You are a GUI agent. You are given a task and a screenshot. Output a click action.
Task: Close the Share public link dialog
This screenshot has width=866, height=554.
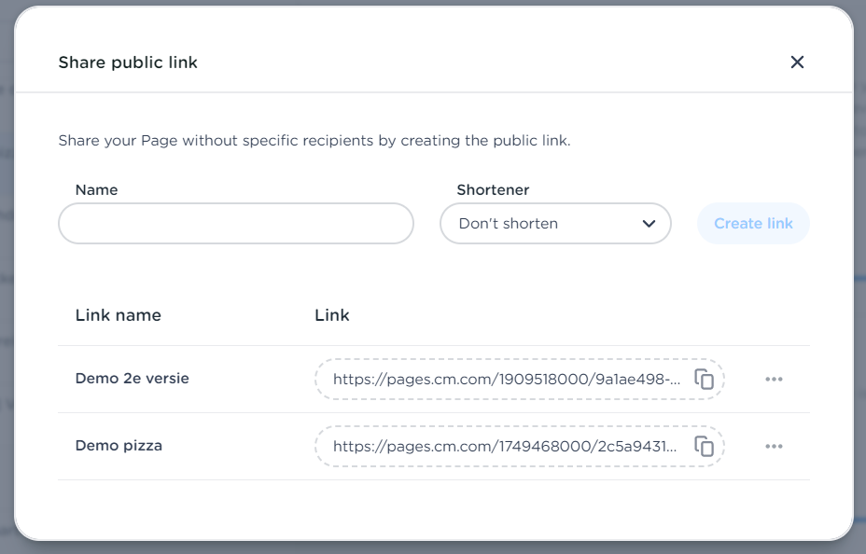(x=797, y=62)
